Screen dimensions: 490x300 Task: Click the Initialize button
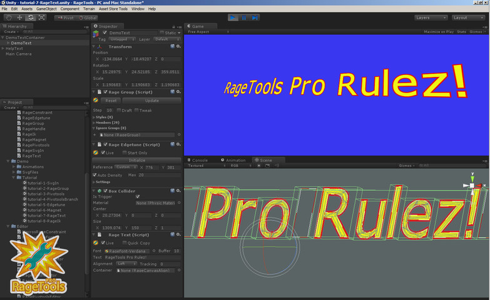tap(137, 160)
